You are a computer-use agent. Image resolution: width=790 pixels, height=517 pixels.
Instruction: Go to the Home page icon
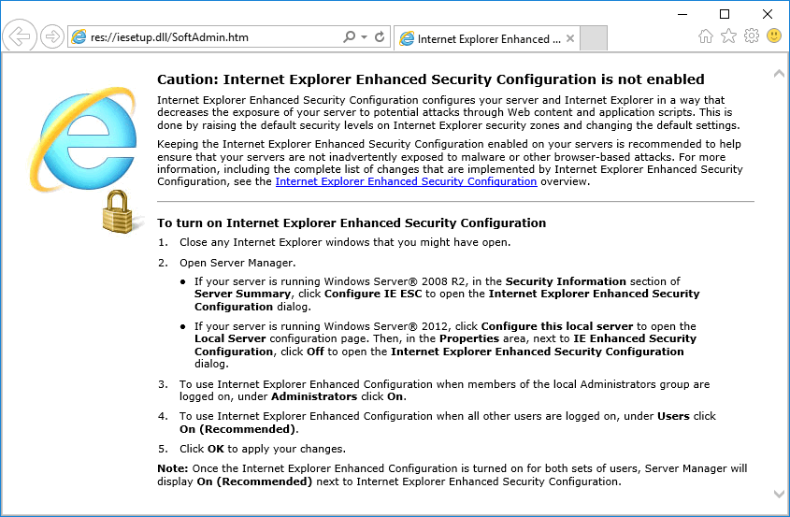tap(706, 36)
